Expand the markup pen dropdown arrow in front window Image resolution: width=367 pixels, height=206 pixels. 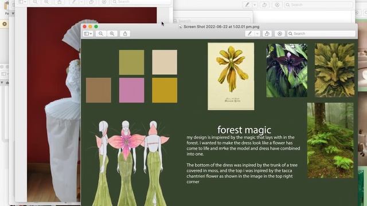(x=257, y=34)
